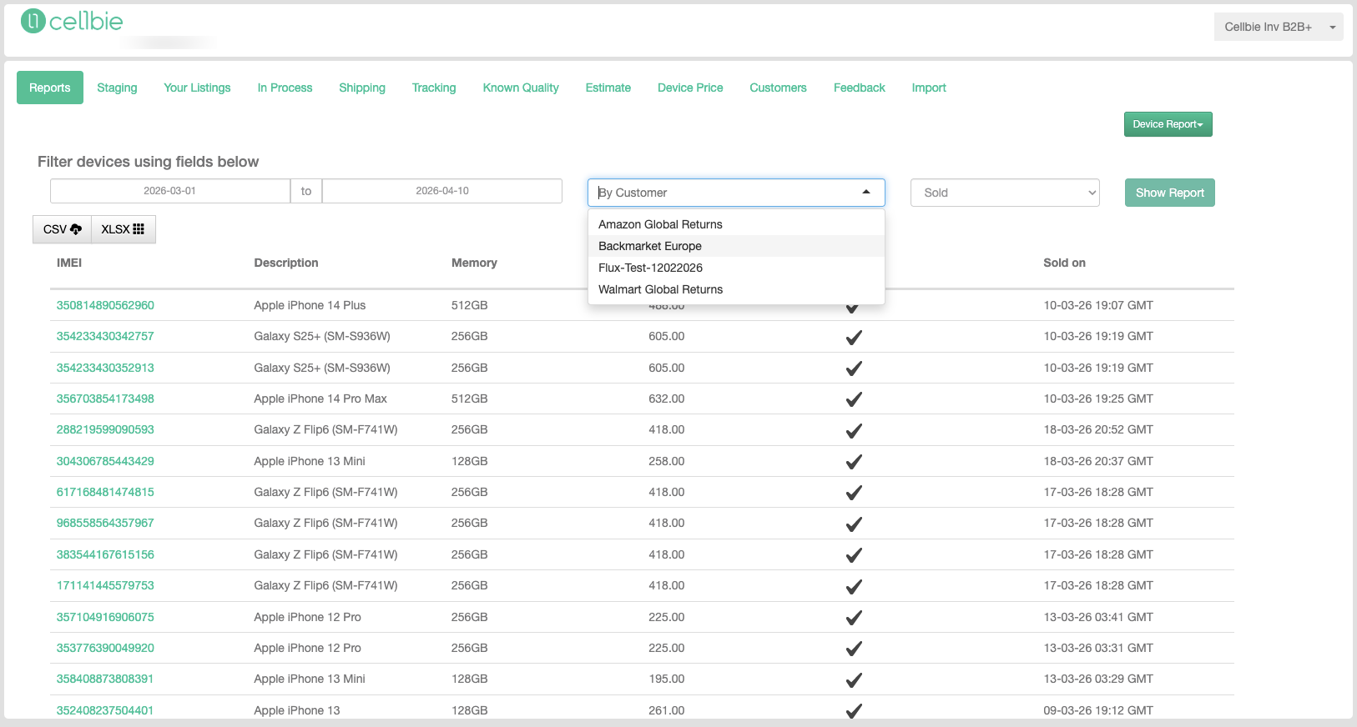The image size is (1357, 727).
Task: Choose Walmart Global Returns from list
Action: click(x=736, y=289)
